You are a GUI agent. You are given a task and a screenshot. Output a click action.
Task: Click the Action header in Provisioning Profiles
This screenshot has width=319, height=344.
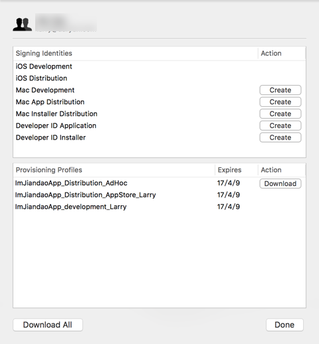coord(282,170)
